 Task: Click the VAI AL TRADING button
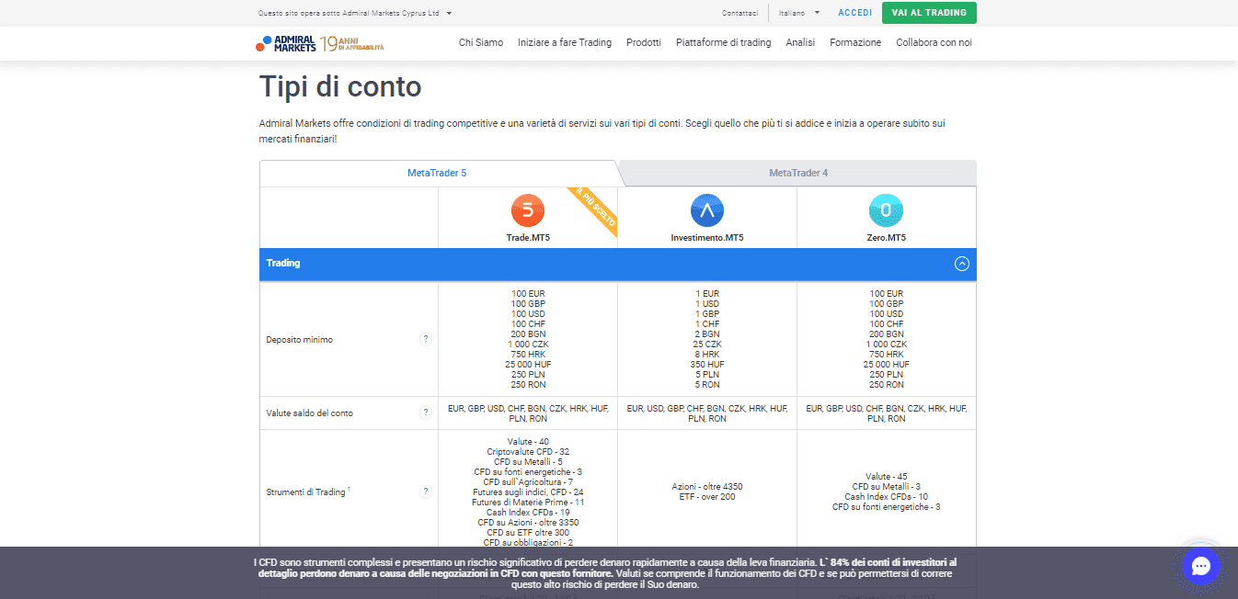(x=929, y=13)
